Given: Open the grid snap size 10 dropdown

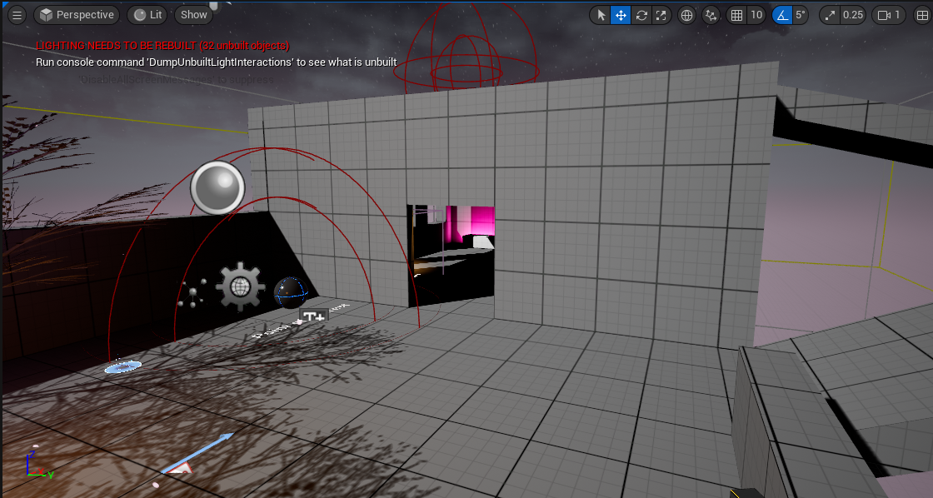Looking at the screenshot, I should 756,16.
